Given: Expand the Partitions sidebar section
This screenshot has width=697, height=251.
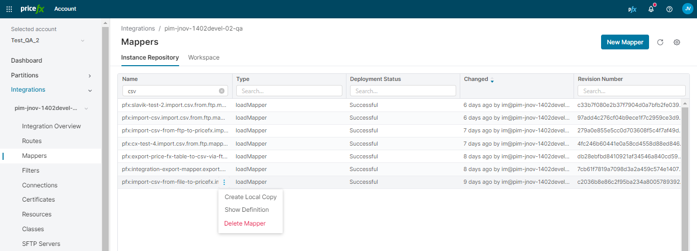Looking at the screenshot, I should (90, 75).
